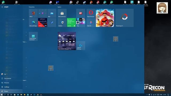
Task: Click the Logitech G icon on taskbar
Action: click(34, 95)
